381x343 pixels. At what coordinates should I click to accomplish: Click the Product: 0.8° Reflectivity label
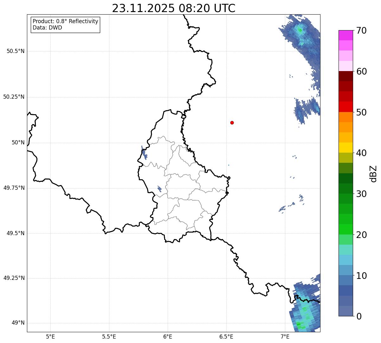pos(66,21)
